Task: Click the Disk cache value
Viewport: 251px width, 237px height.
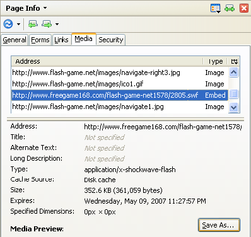Action: (x=100, y=180)
